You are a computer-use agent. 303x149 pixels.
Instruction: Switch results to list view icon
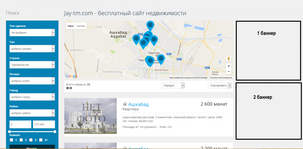click(x=68, y=88)
